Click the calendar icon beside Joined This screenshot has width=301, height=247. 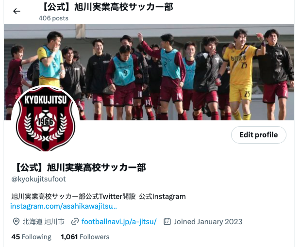[167, 221]
